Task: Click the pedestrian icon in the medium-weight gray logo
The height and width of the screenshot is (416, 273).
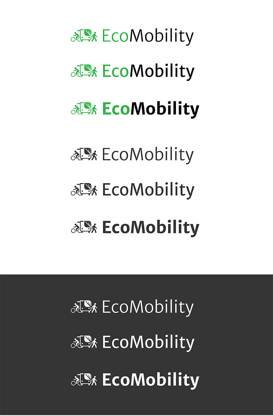Action: 94,190
